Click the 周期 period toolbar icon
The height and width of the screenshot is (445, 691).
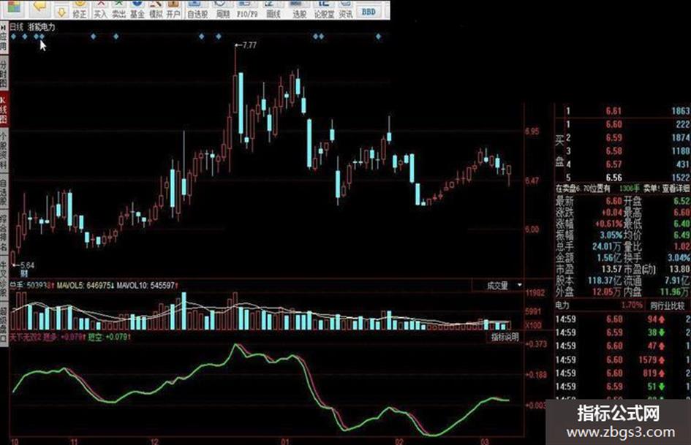tap(223, 9)
